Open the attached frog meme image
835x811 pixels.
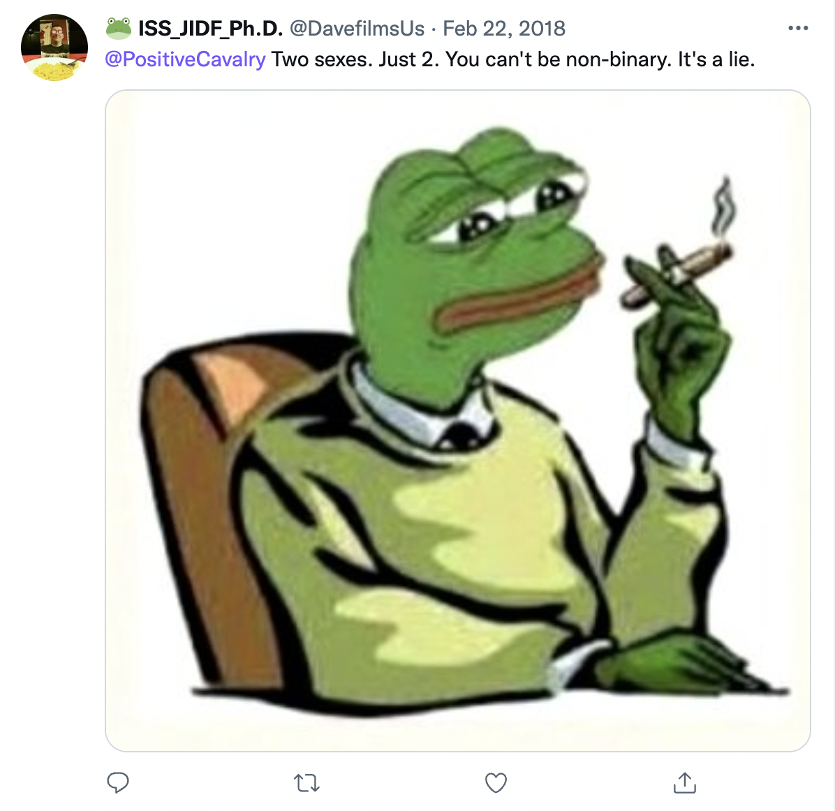click(x=458, y=421)
